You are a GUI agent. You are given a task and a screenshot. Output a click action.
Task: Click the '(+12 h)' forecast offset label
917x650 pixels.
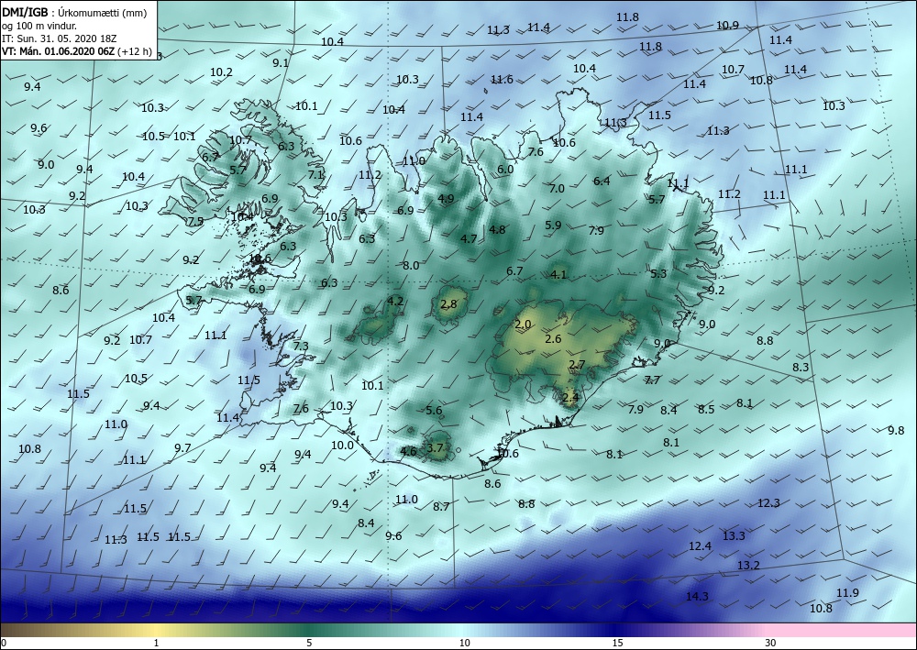pos(135,51)
